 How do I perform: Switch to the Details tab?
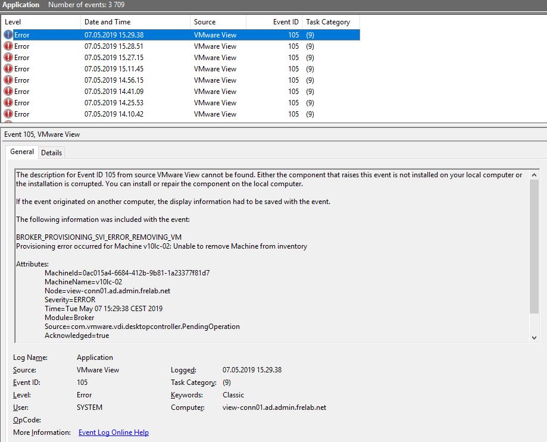point(51,152)
